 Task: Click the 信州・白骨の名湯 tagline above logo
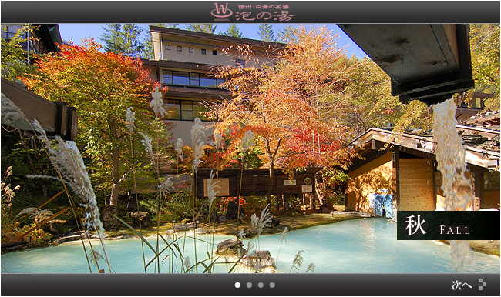click(x=264, y=7)
